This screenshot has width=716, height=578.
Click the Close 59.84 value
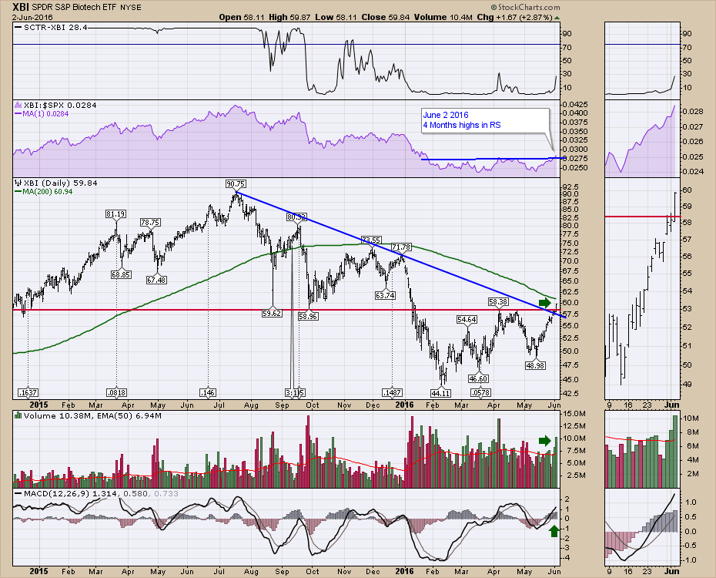point(386,18)
